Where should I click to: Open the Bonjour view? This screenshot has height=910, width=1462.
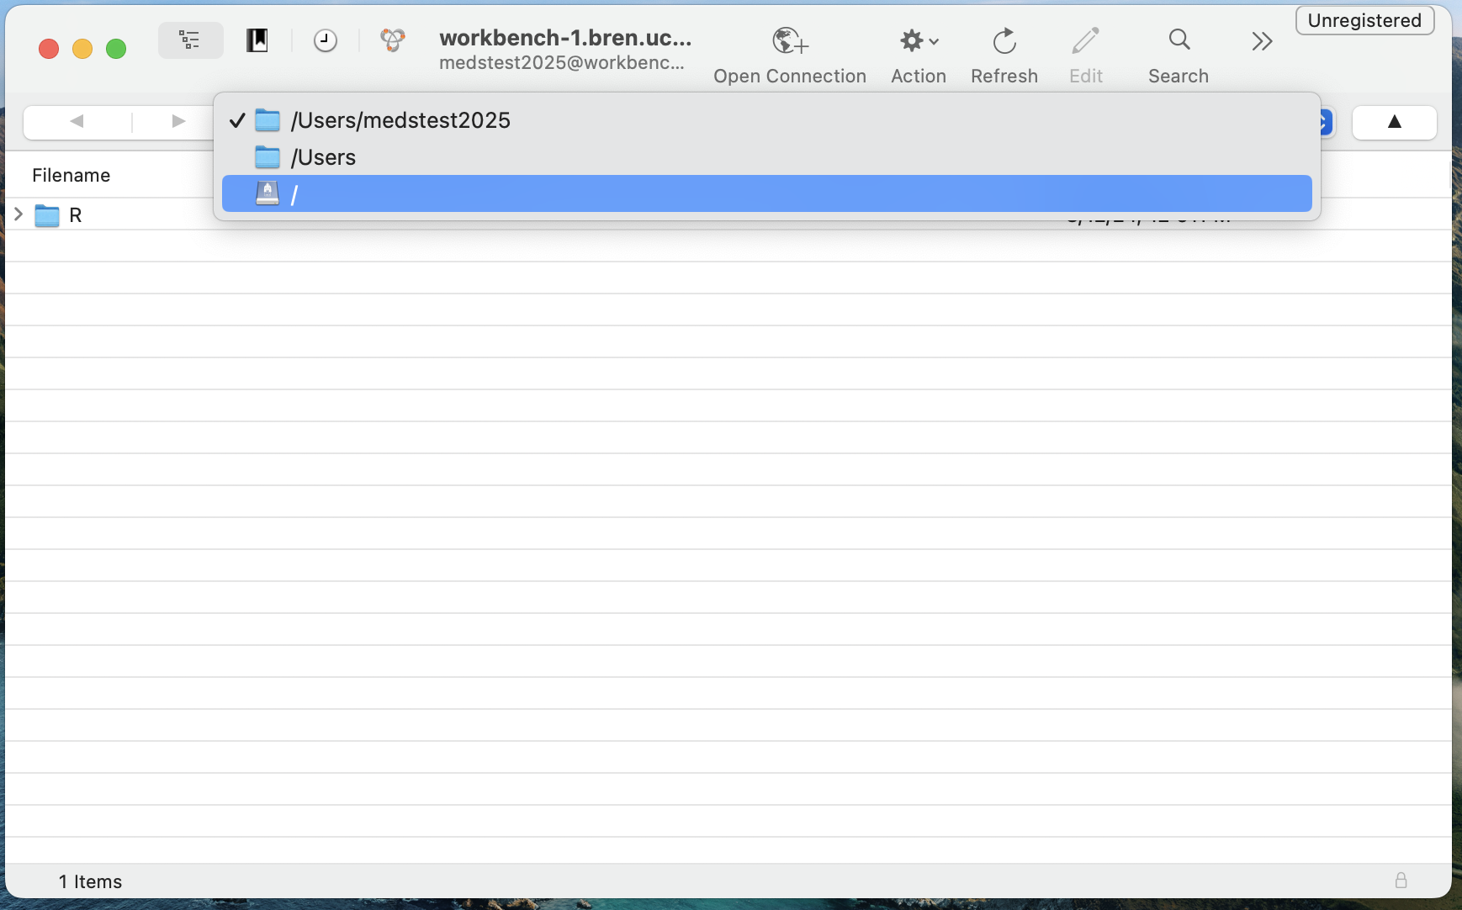392,40
